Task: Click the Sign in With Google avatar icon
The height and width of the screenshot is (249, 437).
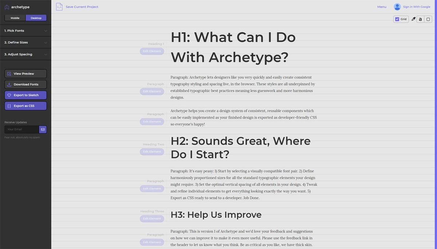Action: pyautogui.click(x=397, y=7)
